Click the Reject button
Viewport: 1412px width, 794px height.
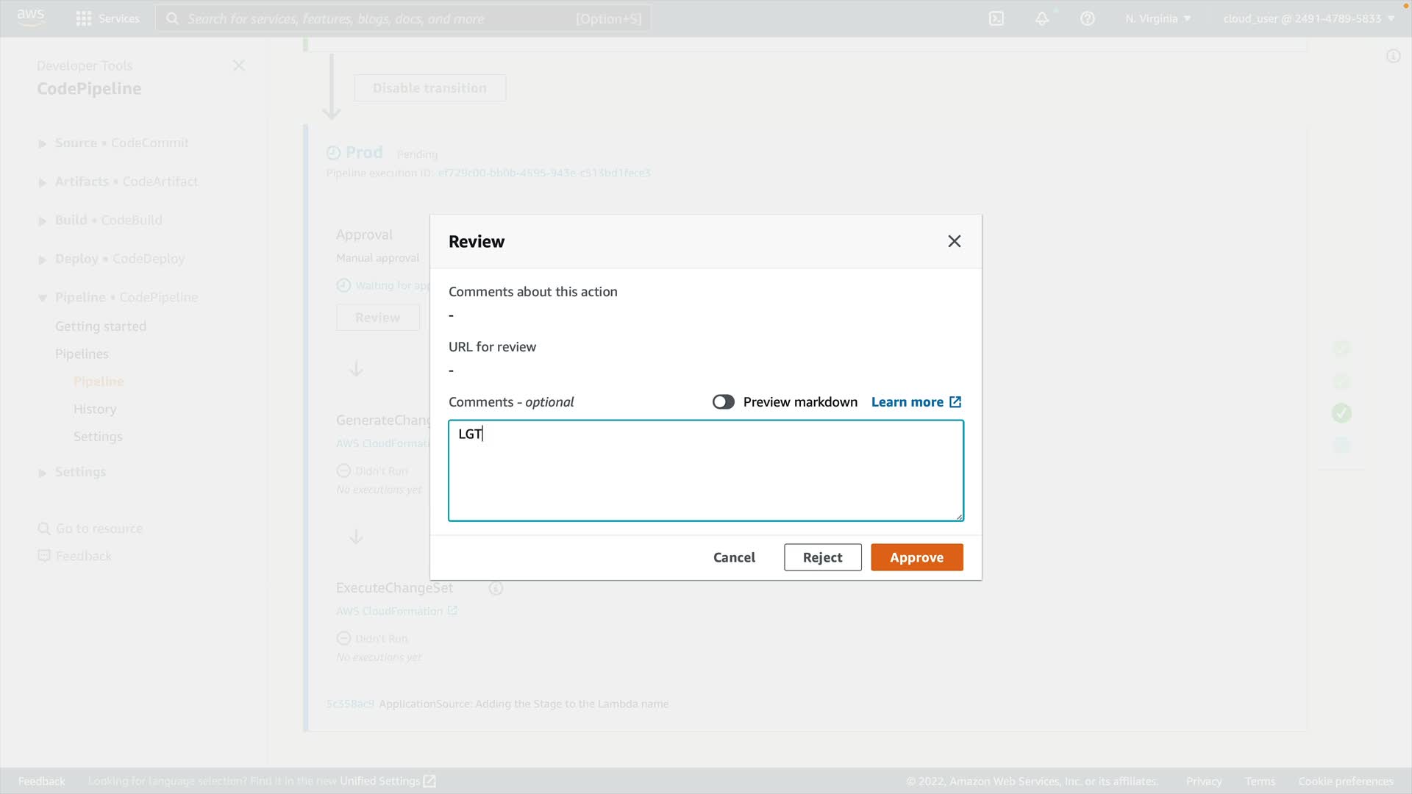pos(822,557)
